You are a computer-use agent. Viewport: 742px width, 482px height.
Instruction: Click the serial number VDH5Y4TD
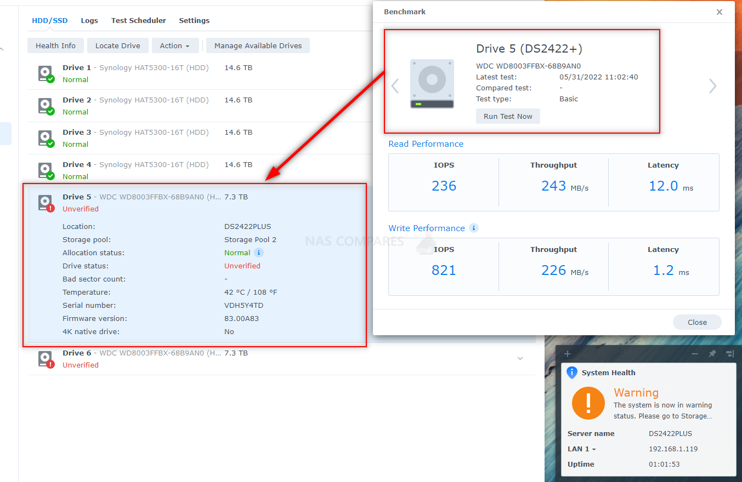coord(243,305)
